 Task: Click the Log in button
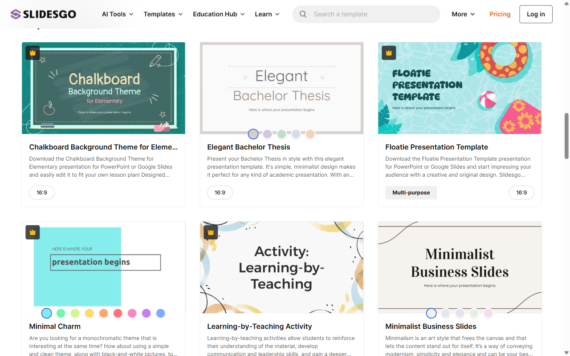(536, 14)
